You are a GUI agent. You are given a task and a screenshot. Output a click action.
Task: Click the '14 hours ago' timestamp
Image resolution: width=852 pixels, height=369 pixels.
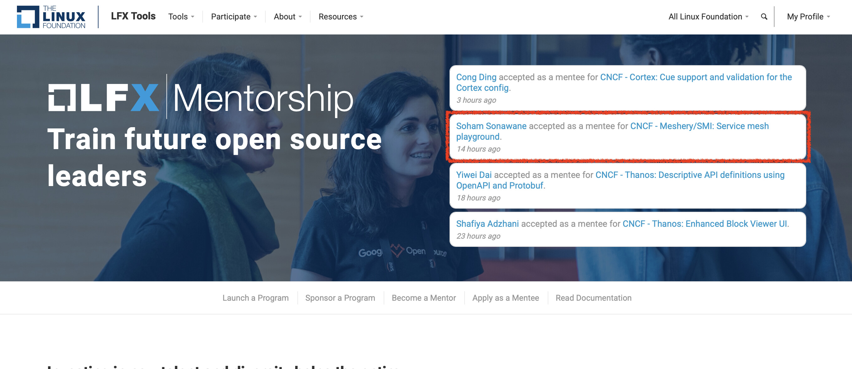coord(478,149)
